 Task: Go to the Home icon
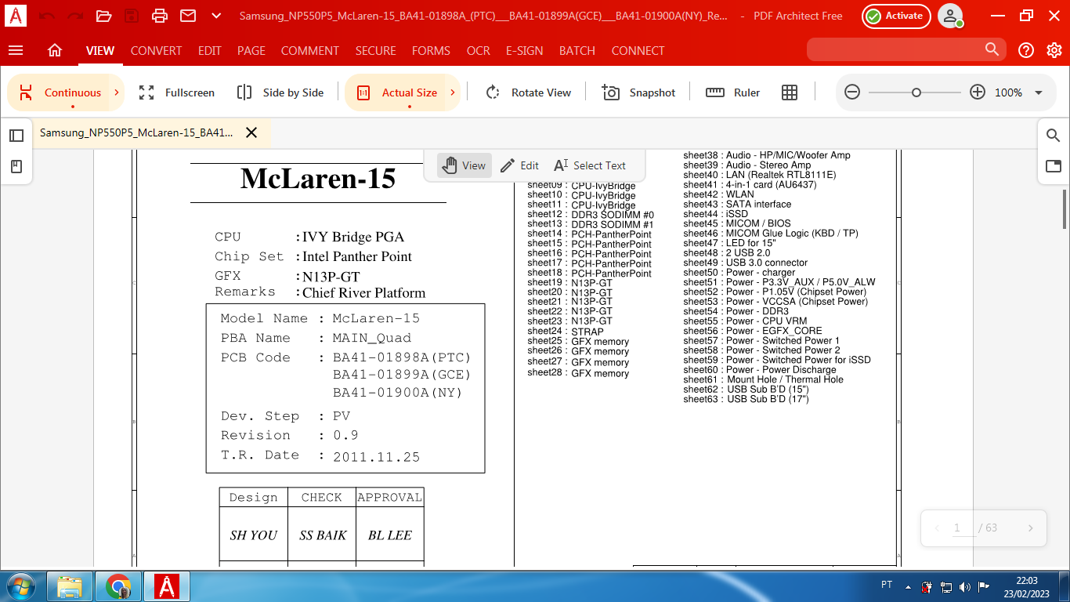(x=55, y=50)
